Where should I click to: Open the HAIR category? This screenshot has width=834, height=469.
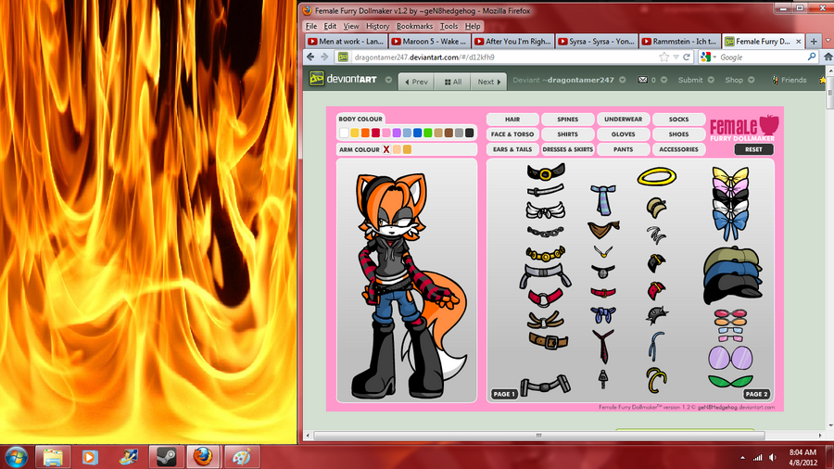(512, 120)
